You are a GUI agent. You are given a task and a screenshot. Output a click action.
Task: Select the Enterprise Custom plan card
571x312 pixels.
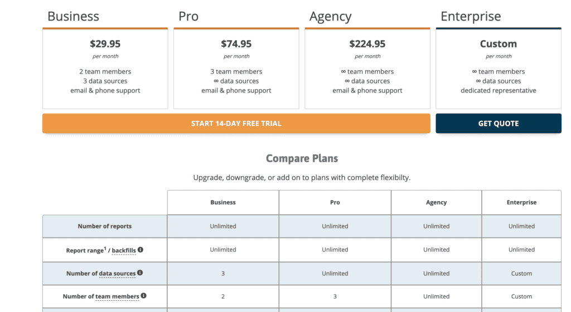click(x=499, y=69)
